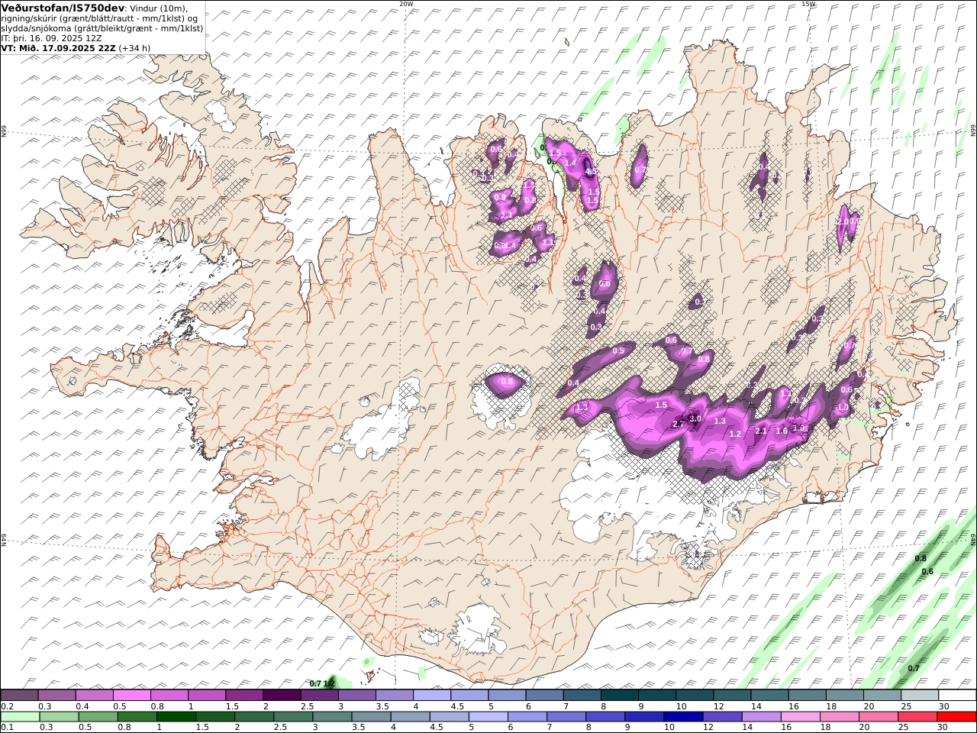Select the light pink swatch above lower-row label 16
The image size is (977, 733).
801,717
